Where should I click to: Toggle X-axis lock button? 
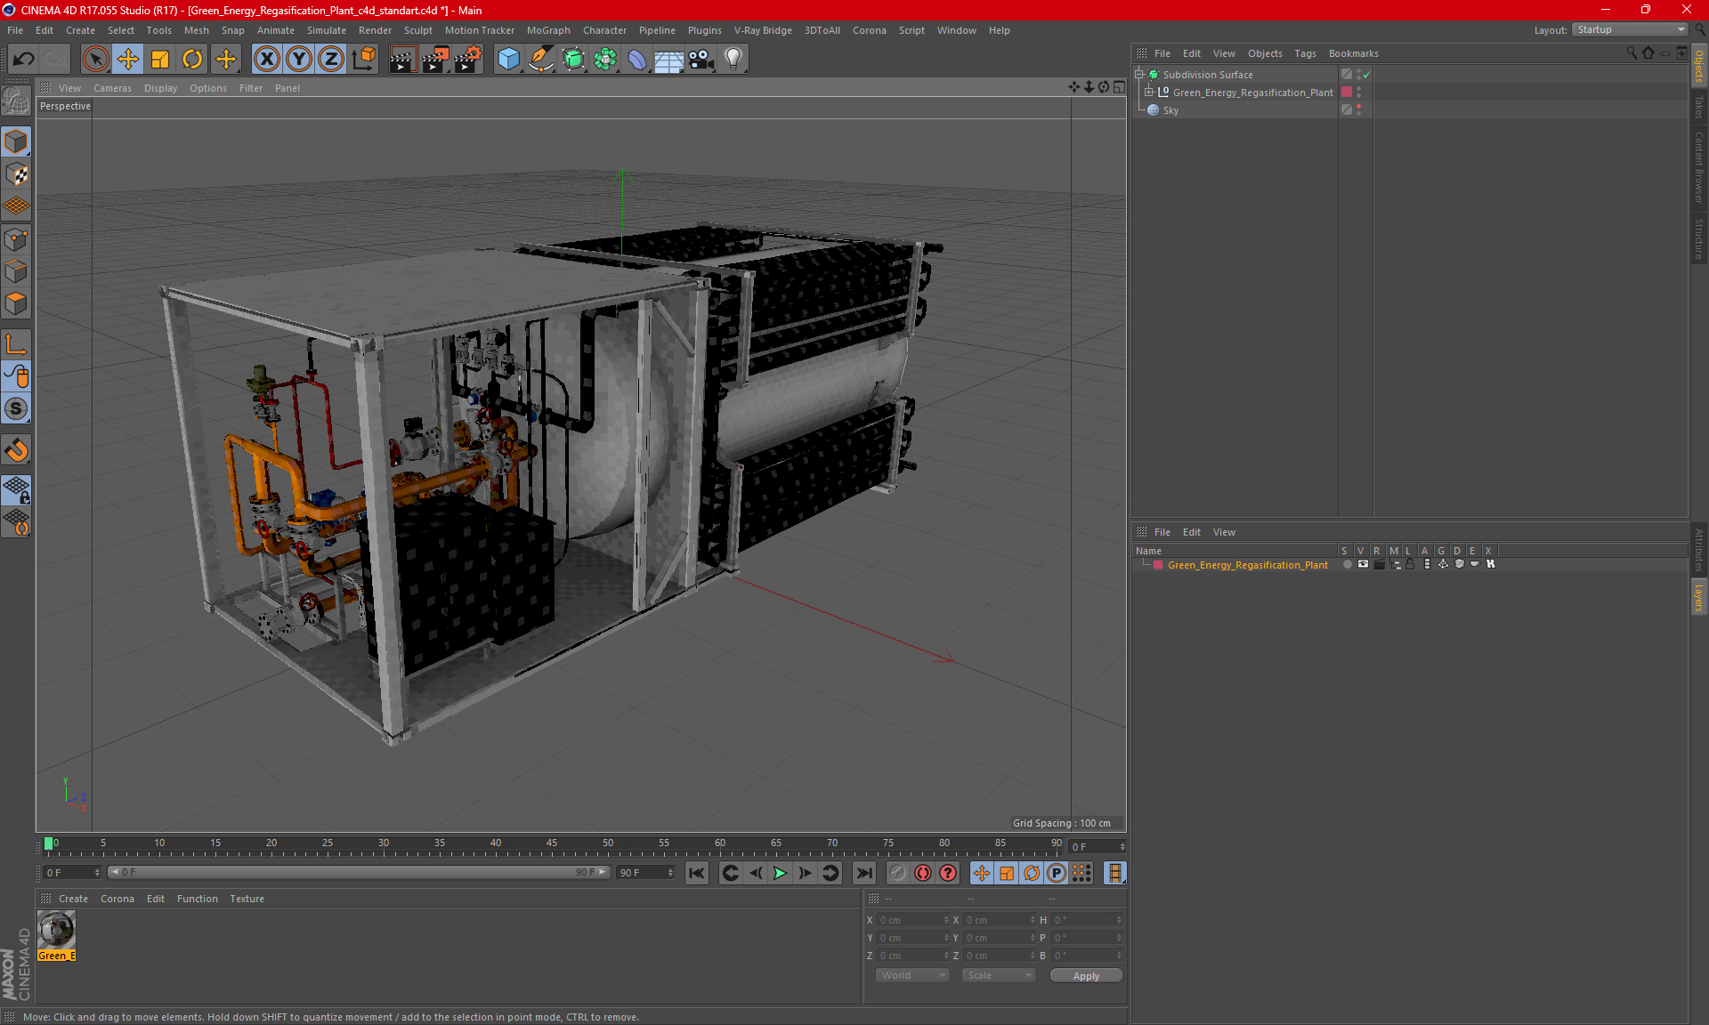pyautogui.click(x=266, y=60)
